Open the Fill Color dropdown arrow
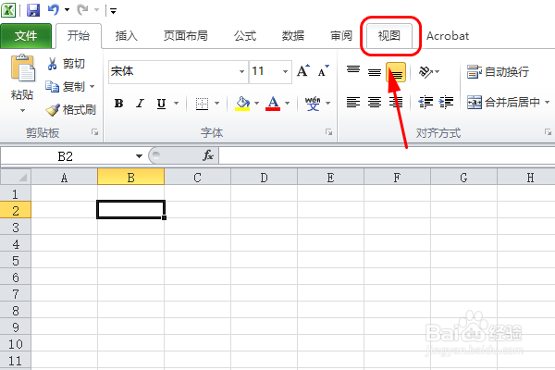 click(257, 104)
